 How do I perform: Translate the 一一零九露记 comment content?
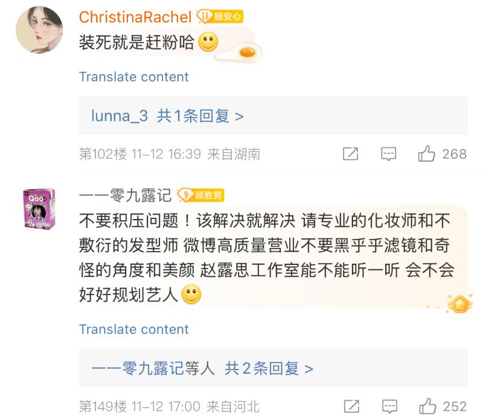click(133, 329)
